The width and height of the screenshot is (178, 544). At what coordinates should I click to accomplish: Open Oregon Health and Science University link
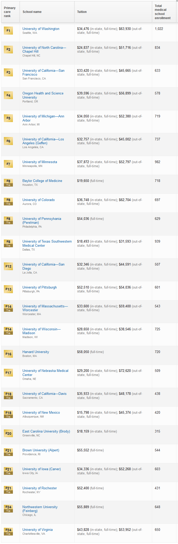click(43, 95)
